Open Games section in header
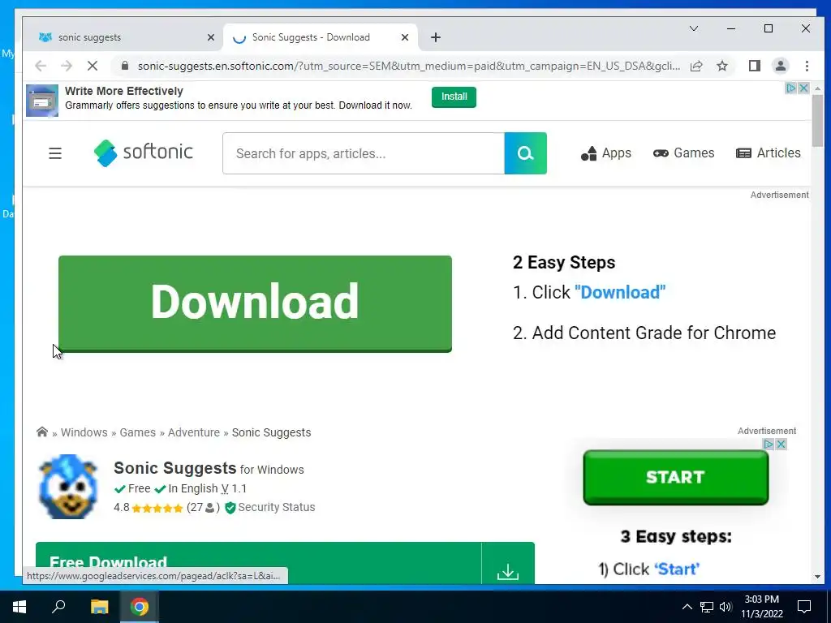 click(x=683, y=153)
